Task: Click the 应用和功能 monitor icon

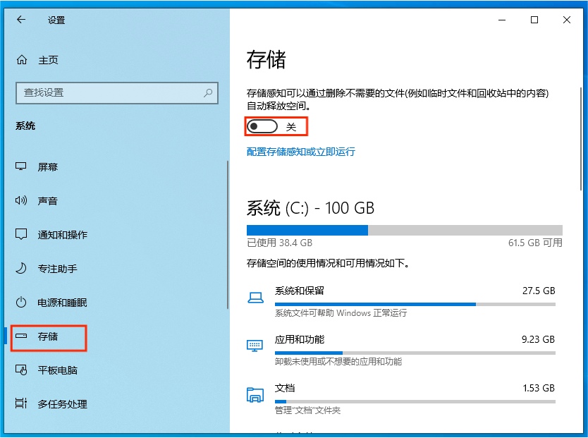Action: tap(255, 345)
